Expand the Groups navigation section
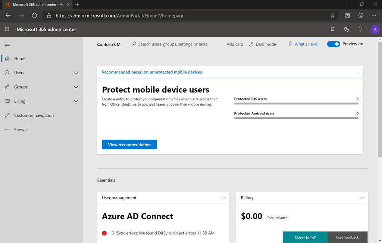 pos(76,87)
